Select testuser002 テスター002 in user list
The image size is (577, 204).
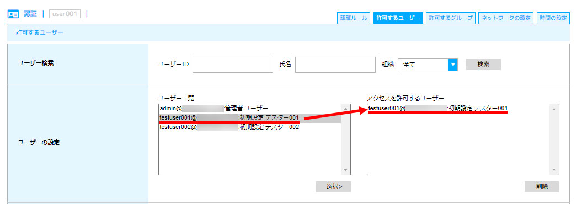pos(250,127)
